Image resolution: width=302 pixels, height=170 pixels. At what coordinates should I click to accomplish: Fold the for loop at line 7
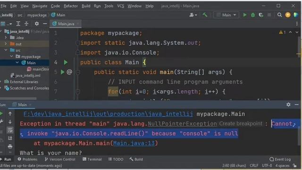click(78, 92)
